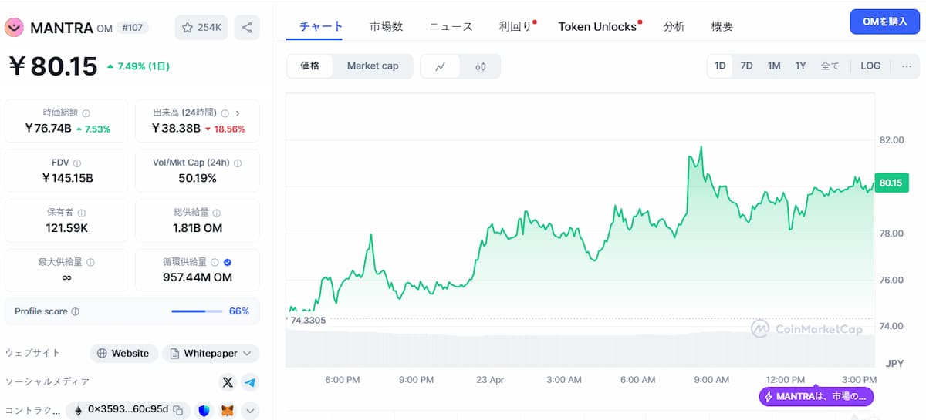
Task: Open the X (Twitter) social link
Action: (x=227, y=381)
